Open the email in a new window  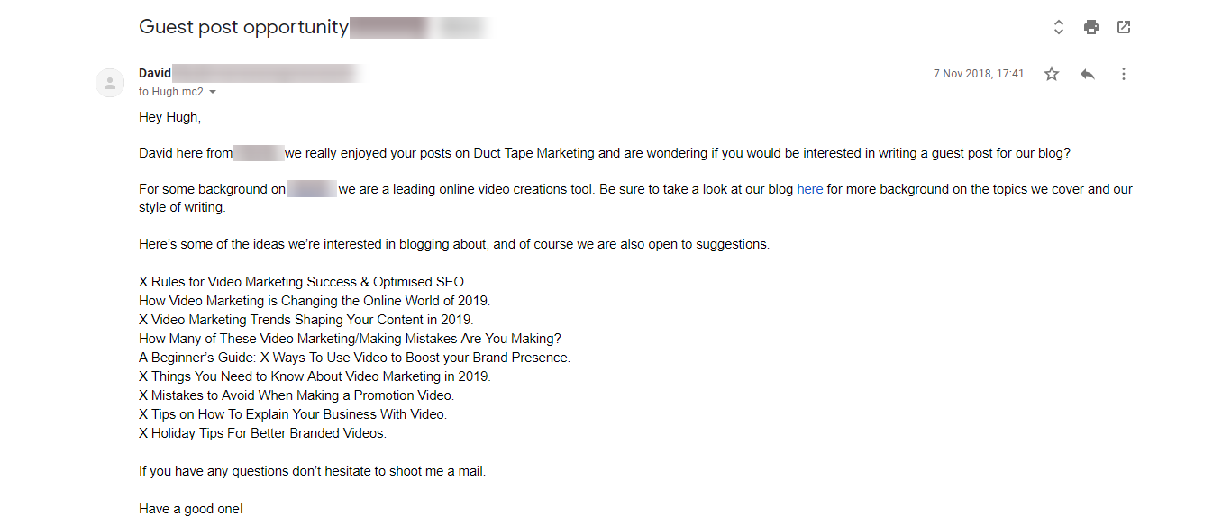click(x=1124, y=27)
